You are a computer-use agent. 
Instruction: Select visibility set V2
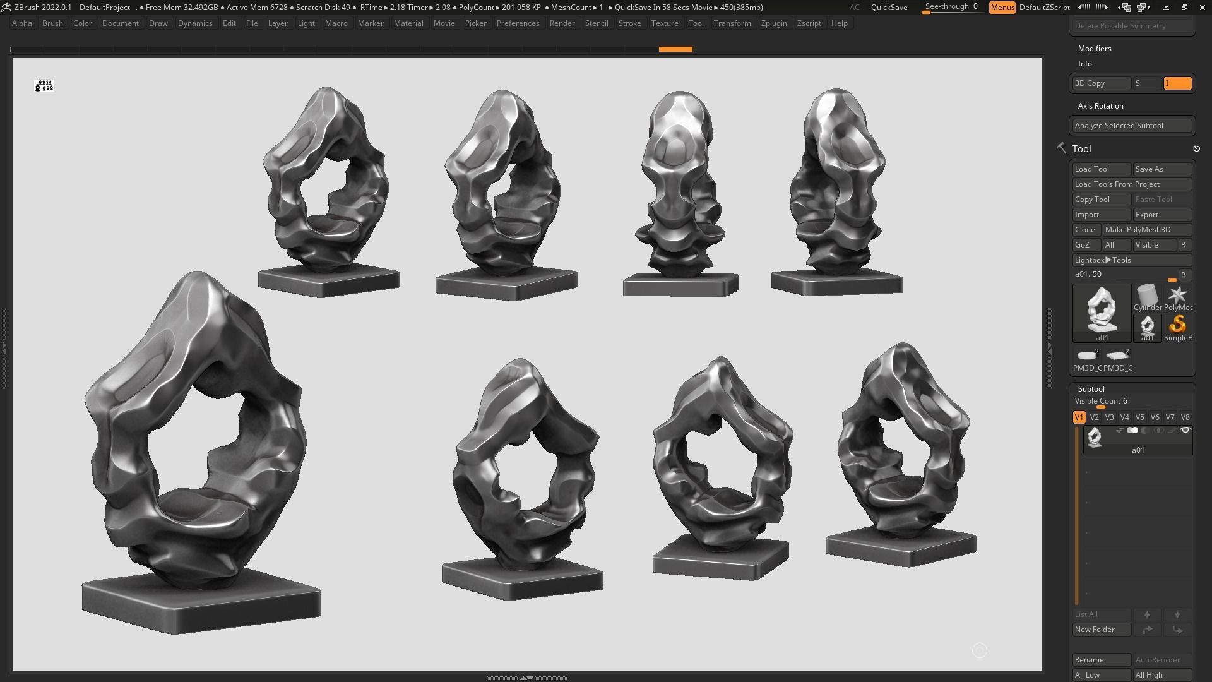tap(1094, 417)
